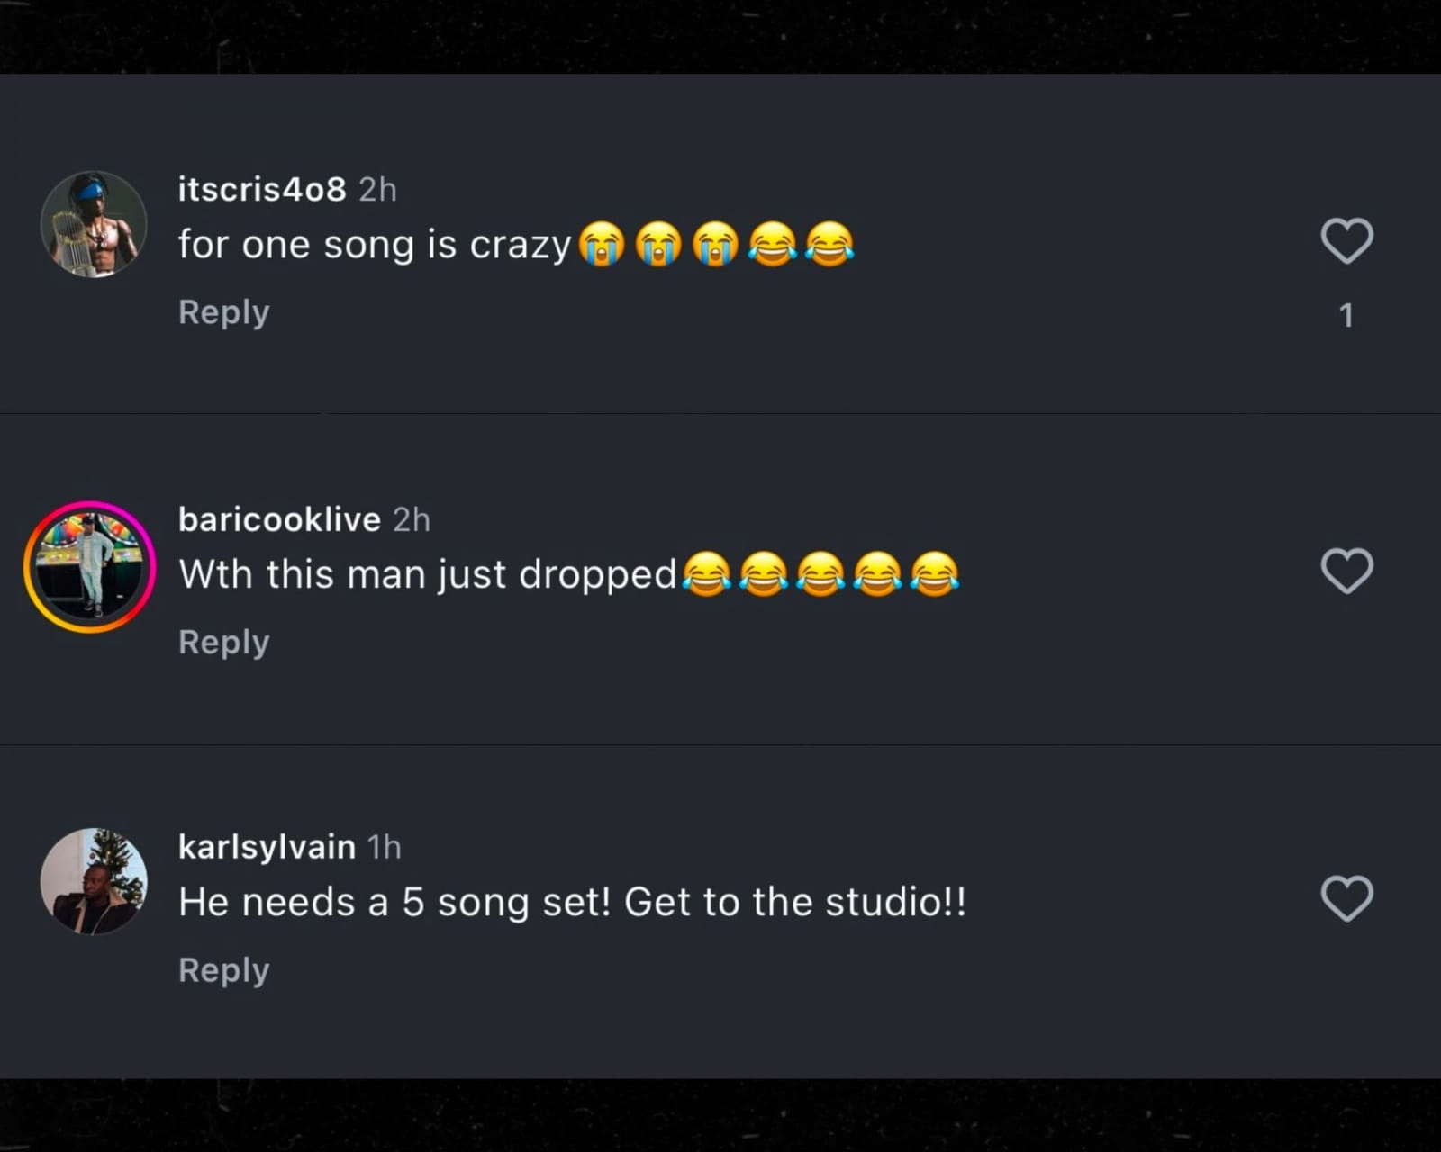Click the 1h timestamp beside karlsylvain

pyautogui.click(x=384, y=847)
